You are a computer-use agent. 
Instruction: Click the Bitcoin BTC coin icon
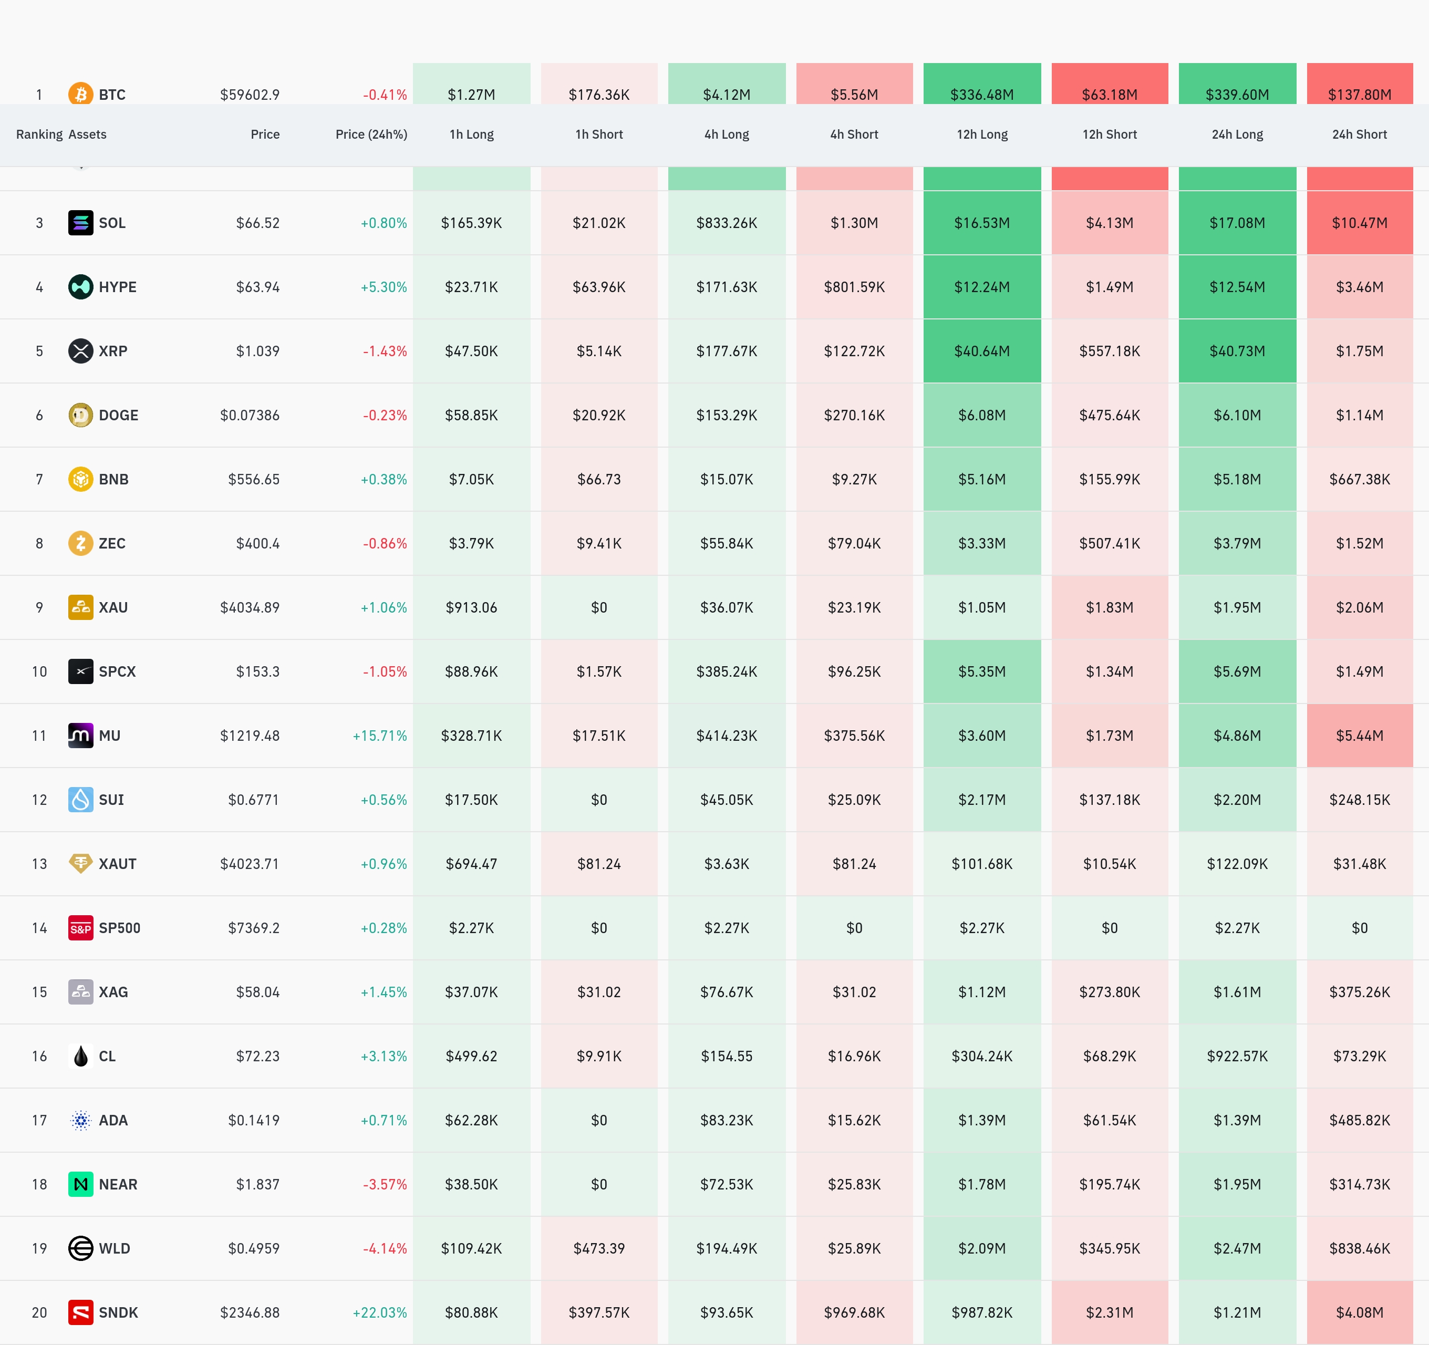click(80, 94)
